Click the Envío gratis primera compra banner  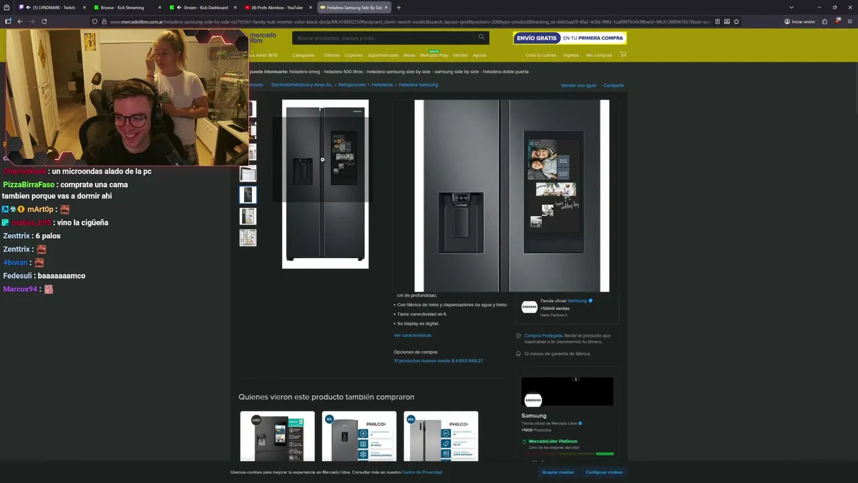pyautogui.click(x=570, y=38)
